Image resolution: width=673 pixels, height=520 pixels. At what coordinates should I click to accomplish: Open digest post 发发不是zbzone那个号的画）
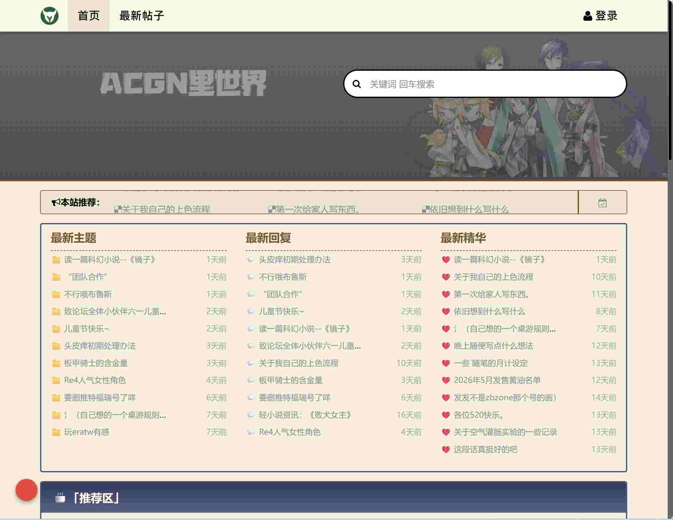coord(505,398)
